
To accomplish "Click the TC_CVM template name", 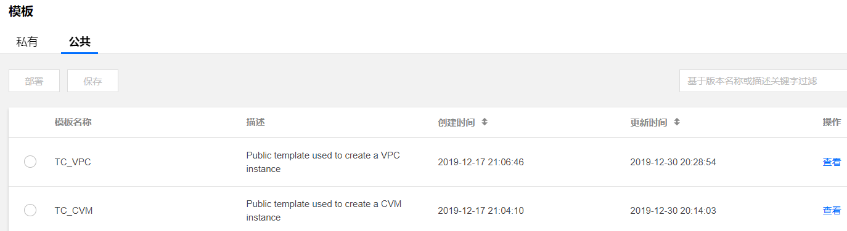I will point(73,211).
